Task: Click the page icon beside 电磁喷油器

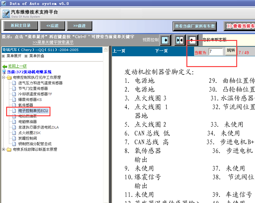Action: (x=14, y=122)
